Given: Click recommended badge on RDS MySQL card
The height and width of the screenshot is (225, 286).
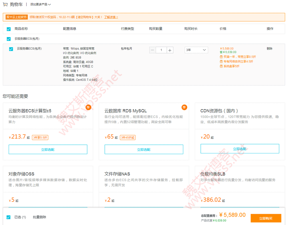Looking at the screenshot, I should pos(184,107).
